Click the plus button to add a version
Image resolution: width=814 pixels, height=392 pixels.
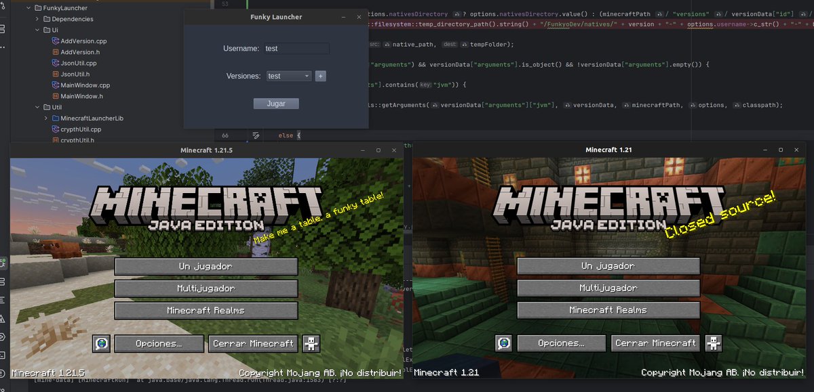(321, 77)
